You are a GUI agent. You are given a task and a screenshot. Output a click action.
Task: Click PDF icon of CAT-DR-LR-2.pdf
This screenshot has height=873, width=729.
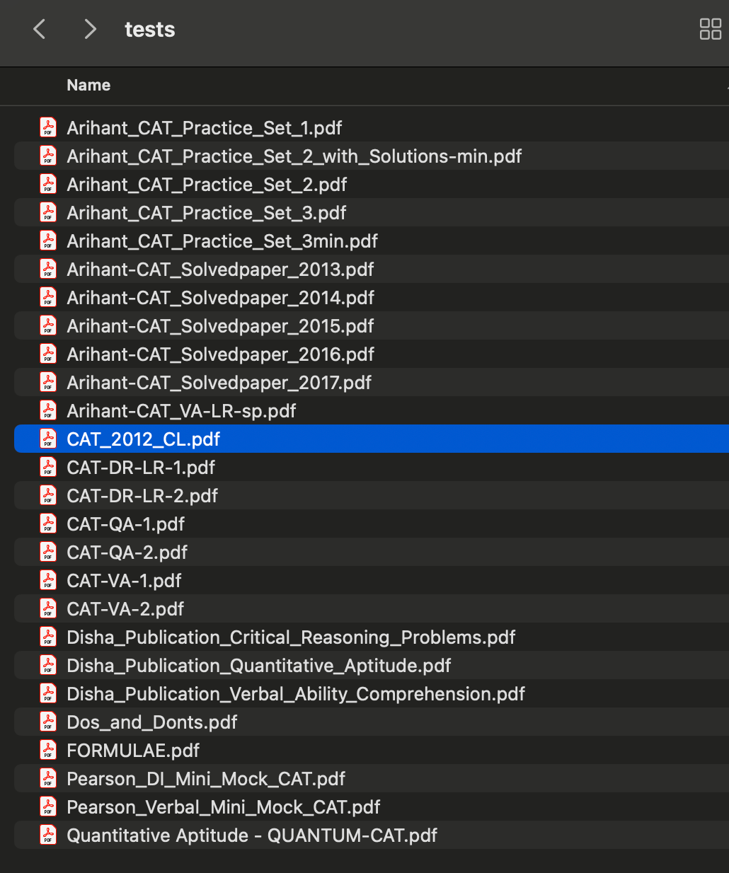(48, 495)
